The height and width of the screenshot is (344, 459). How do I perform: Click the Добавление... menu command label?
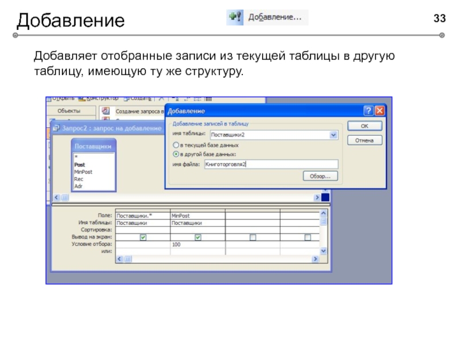[275, 17]
